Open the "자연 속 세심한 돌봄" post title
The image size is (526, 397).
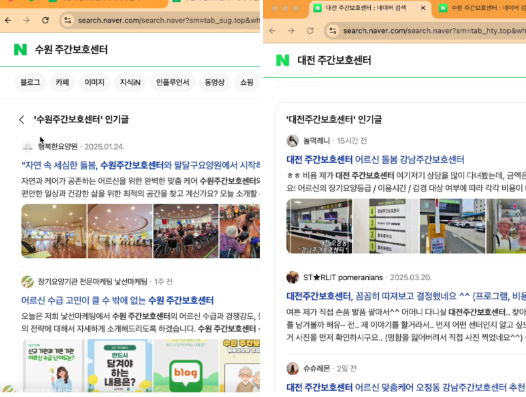pos(141,165)
